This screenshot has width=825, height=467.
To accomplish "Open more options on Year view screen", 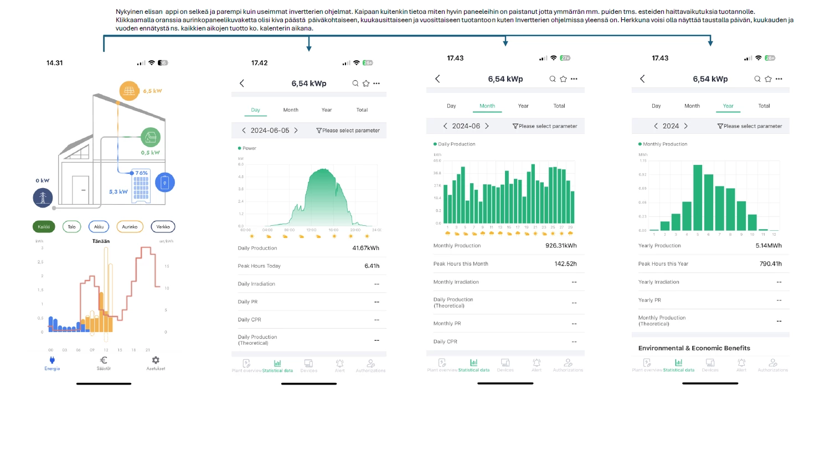I will (x=779, y=79).
